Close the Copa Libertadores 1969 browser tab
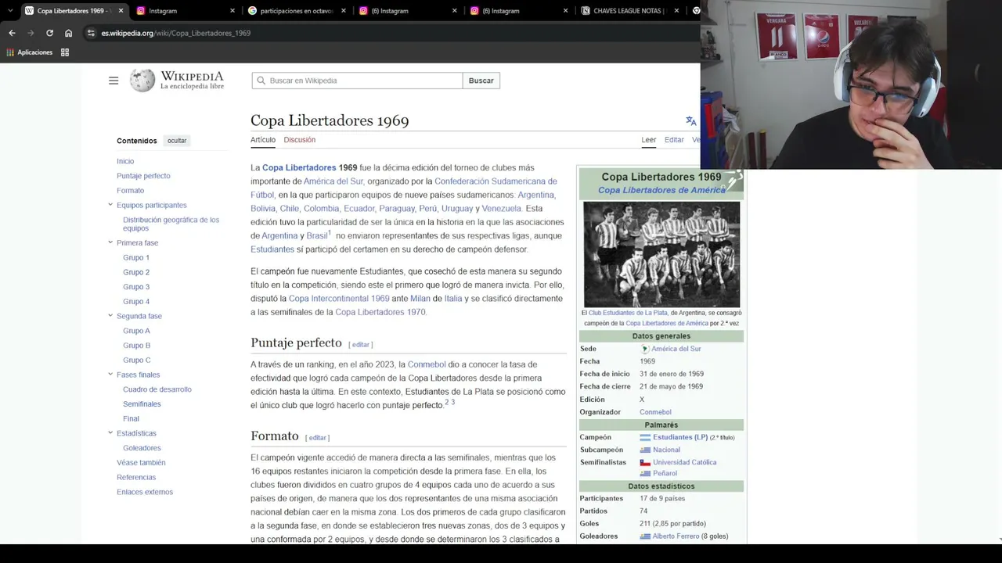This screenshot has width=1002, height=563. point(121,11)
